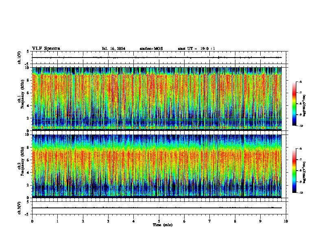Click the '4' kHz tick on ch.2 axis

coord(28,173)
